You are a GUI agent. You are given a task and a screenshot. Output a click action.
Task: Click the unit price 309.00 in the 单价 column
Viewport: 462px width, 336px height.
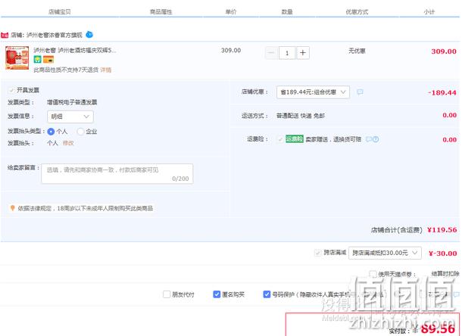click(x=231, y=51)
